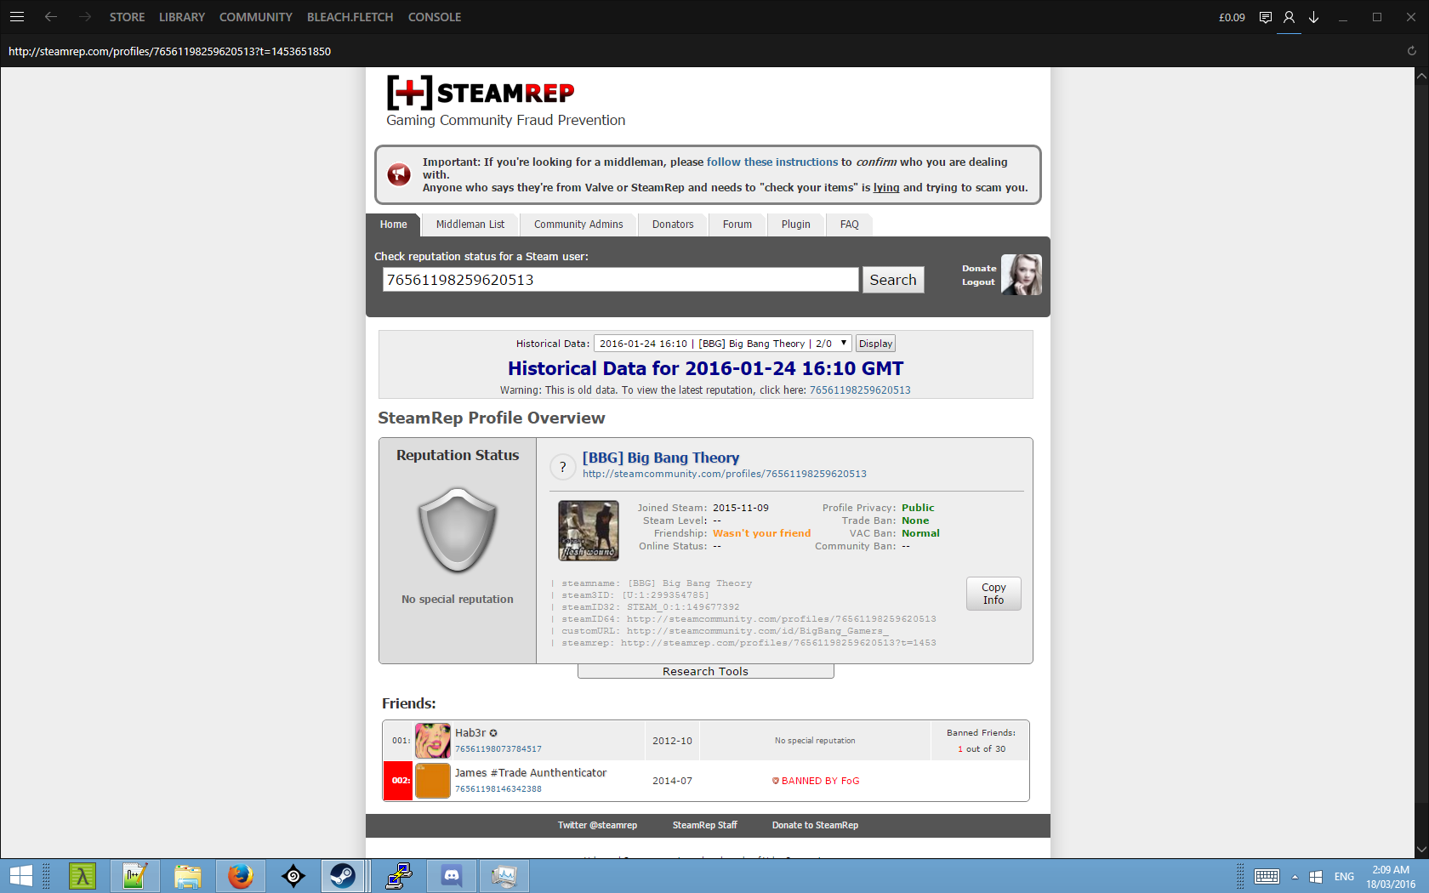Screen dimensions: 1429x893
Task: Open the Steam hamburger menu icon
Action: click(17, 17)
